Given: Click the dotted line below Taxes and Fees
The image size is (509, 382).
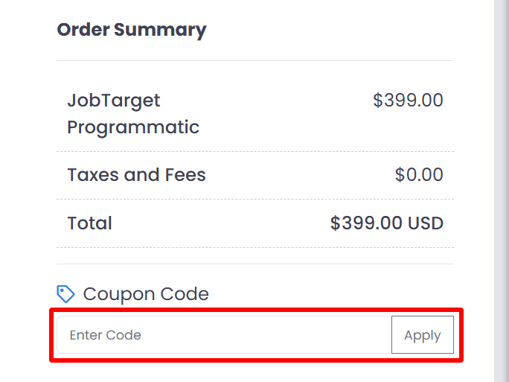Looking at the screenshot, I should pyautogui.click(x=254, y=200).
